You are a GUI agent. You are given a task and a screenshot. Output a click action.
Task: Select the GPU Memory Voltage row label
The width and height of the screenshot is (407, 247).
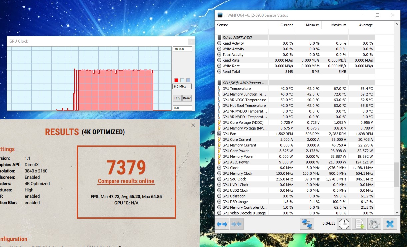[244, 128]
